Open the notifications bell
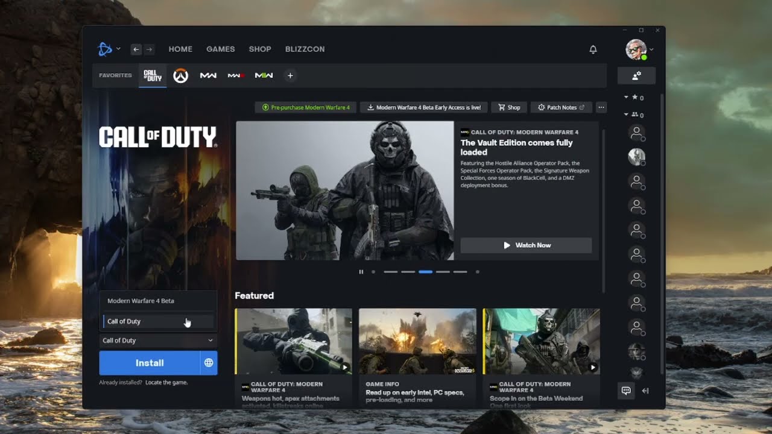772x434 pixels. [593, 49]
